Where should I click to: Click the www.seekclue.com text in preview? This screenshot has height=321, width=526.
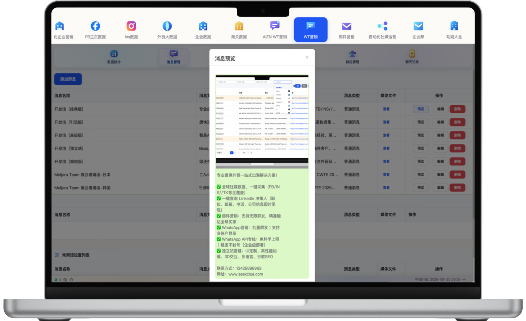245,274
